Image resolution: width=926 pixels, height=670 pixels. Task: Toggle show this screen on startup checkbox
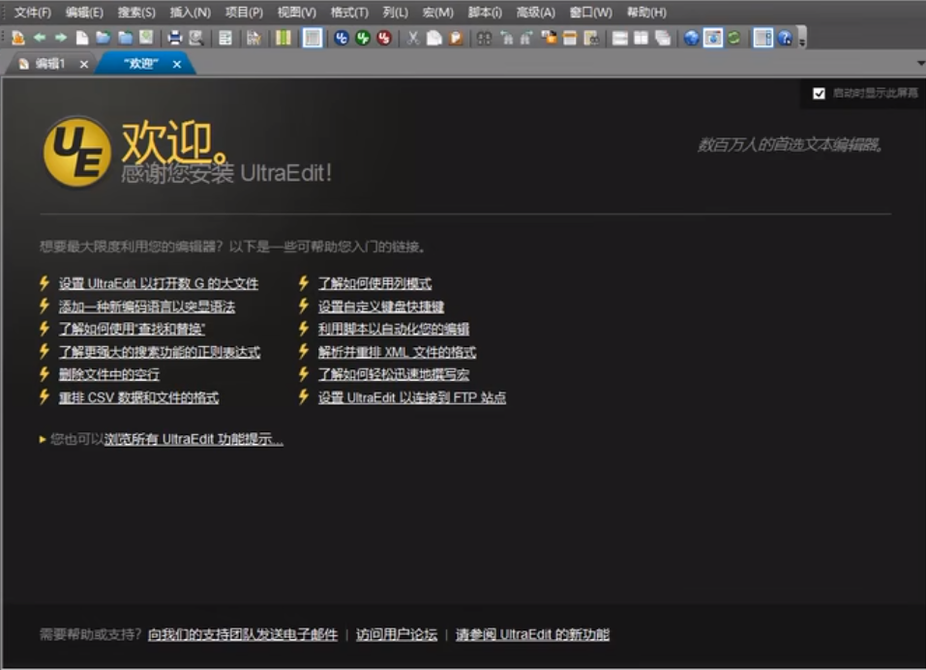[x=820, y=93]
